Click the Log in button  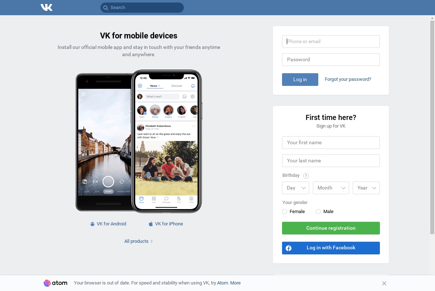click(x=300, y=79)
